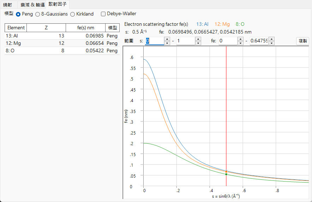Select the Peng model radio button
The height and width of the screenshot is (202, 312).
coord(18,14)
